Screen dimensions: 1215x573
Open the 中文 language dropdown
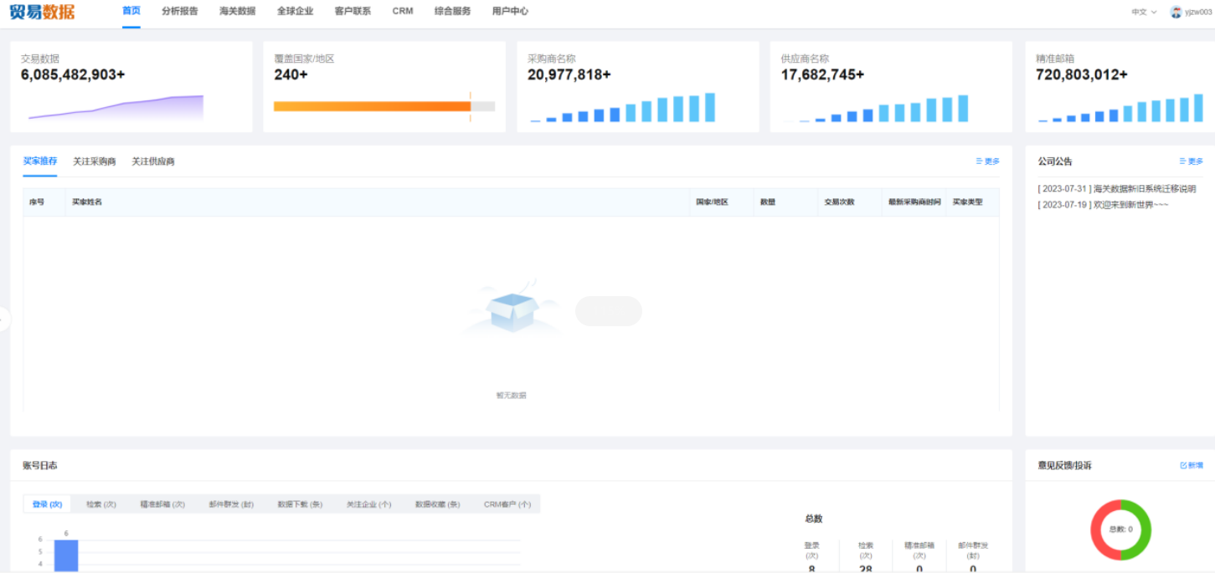click(x=1144, y=12)
